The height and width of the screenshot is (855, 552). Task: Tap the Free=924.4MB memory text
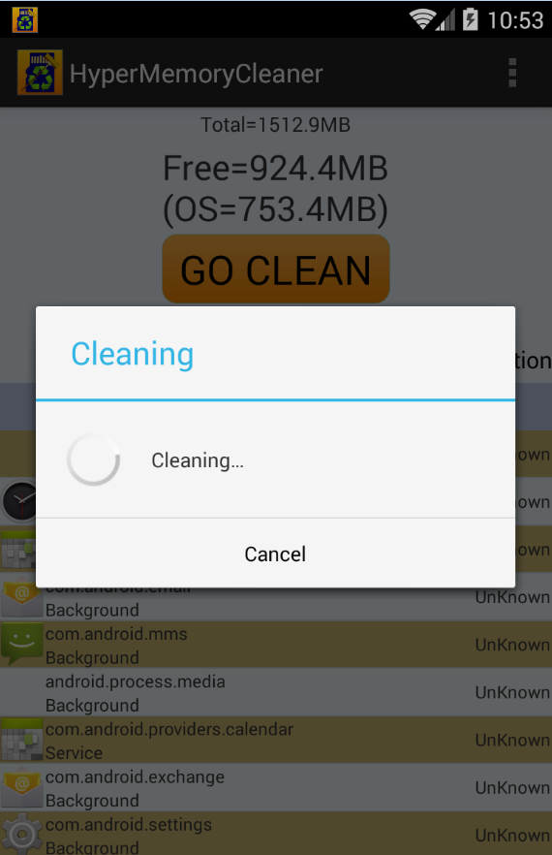point(276,168)
